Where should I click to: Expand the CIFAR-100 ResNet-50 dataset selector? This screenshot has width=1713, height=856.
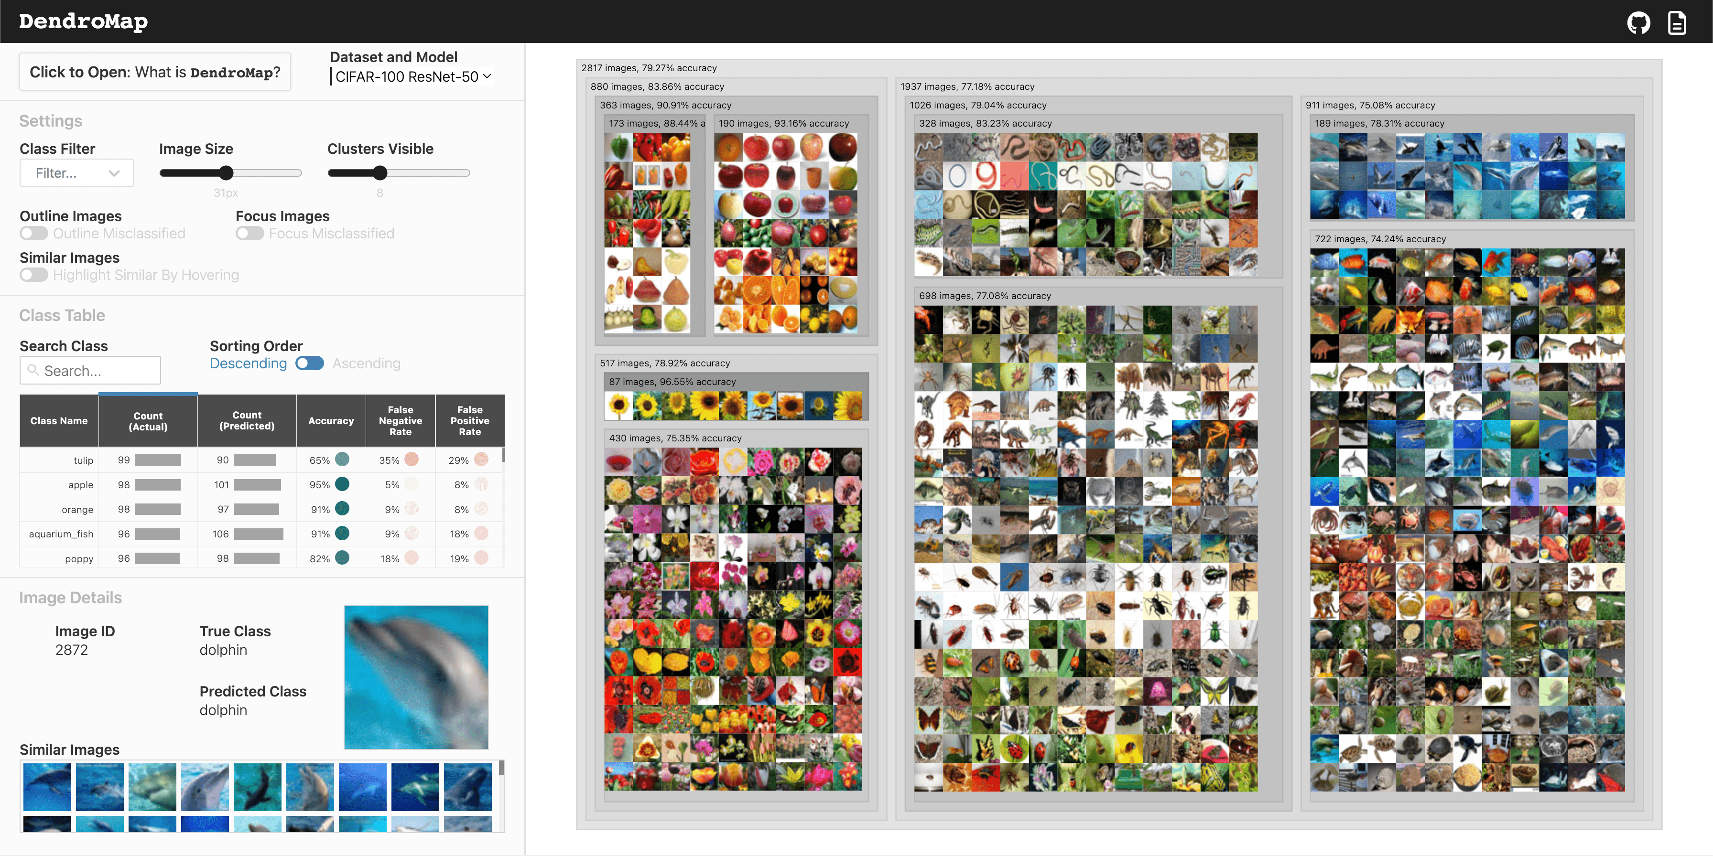click(x=412, y=76)
